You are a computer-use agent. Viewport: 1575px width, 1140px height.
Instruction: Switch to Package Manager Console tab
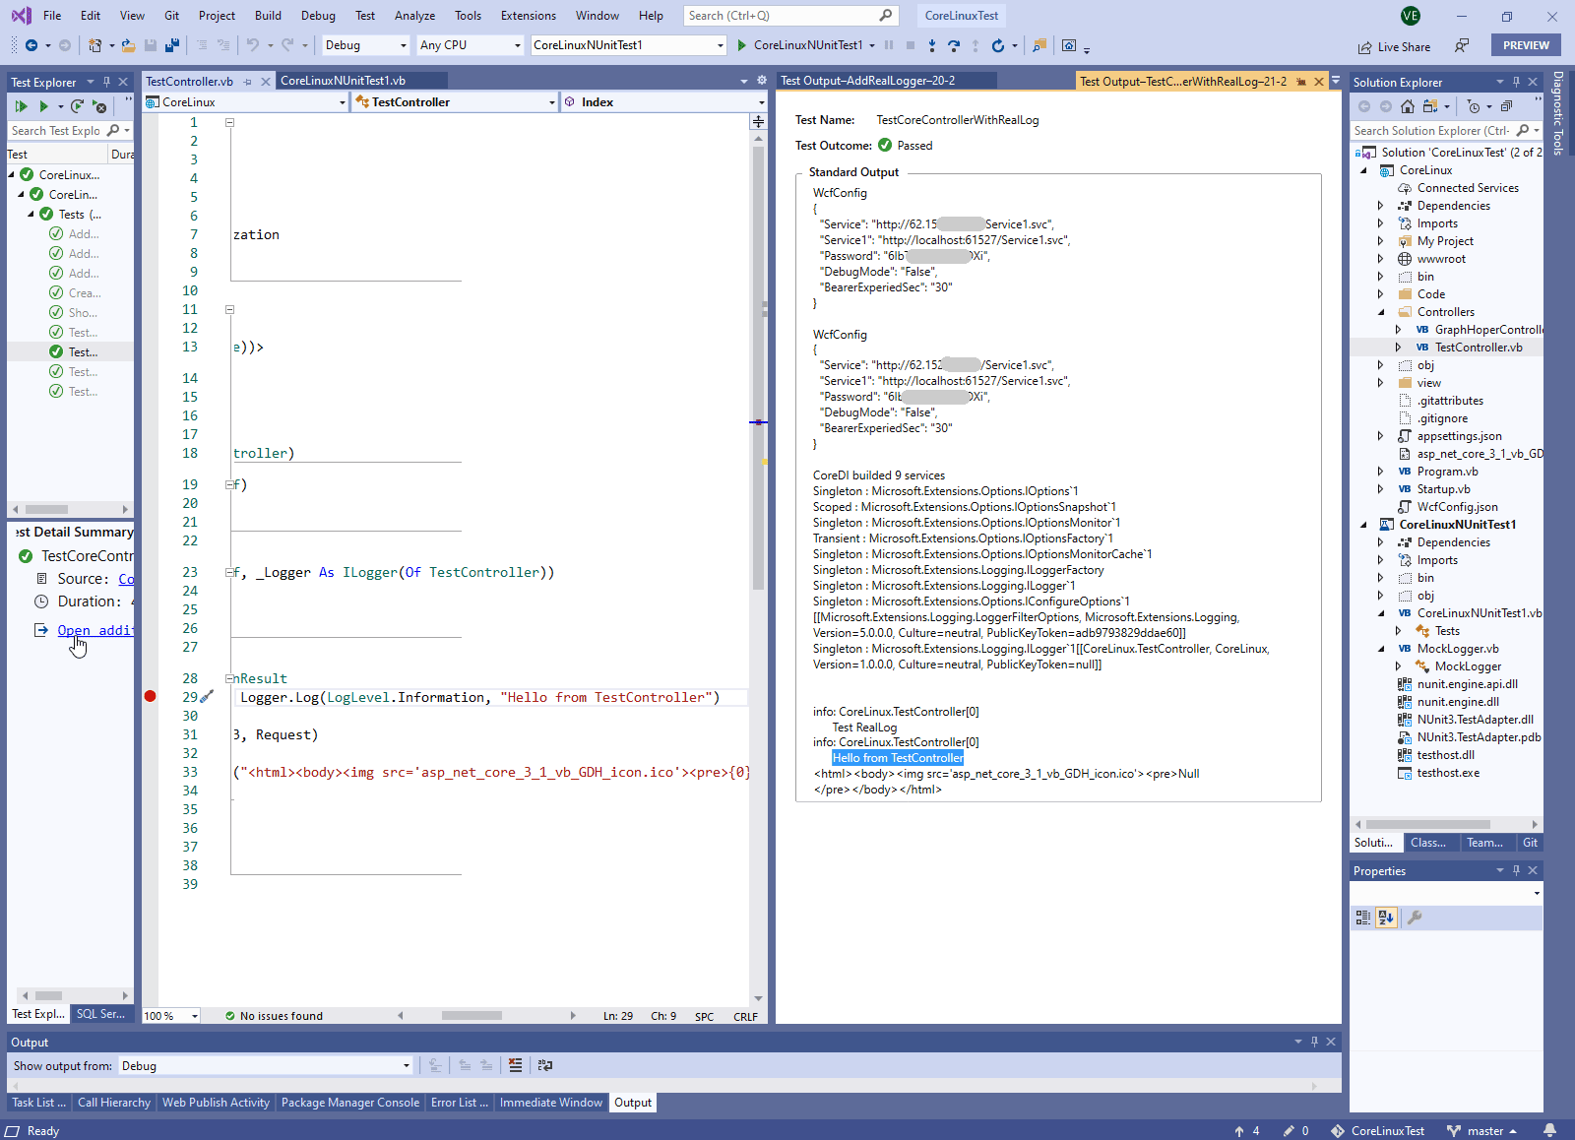[349, 1103]
